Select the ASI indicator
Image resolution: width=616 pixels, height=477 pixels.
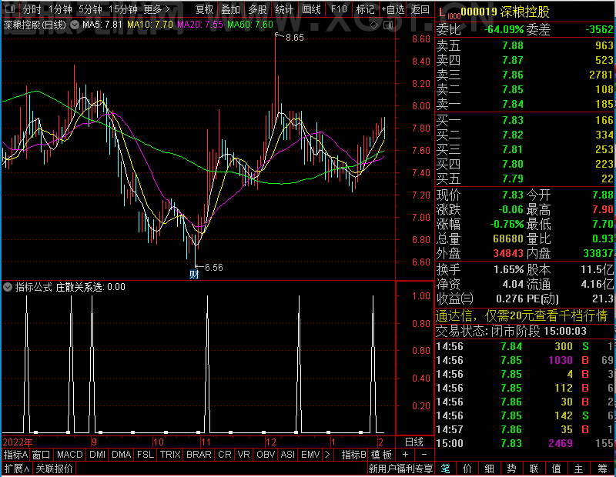[x=287, y=455]
